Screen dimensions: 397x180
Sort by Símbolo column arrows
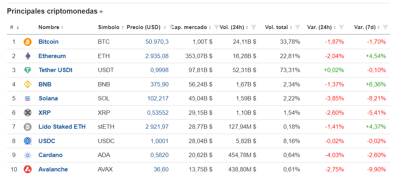pyautogui.click(x=122, y=27)
